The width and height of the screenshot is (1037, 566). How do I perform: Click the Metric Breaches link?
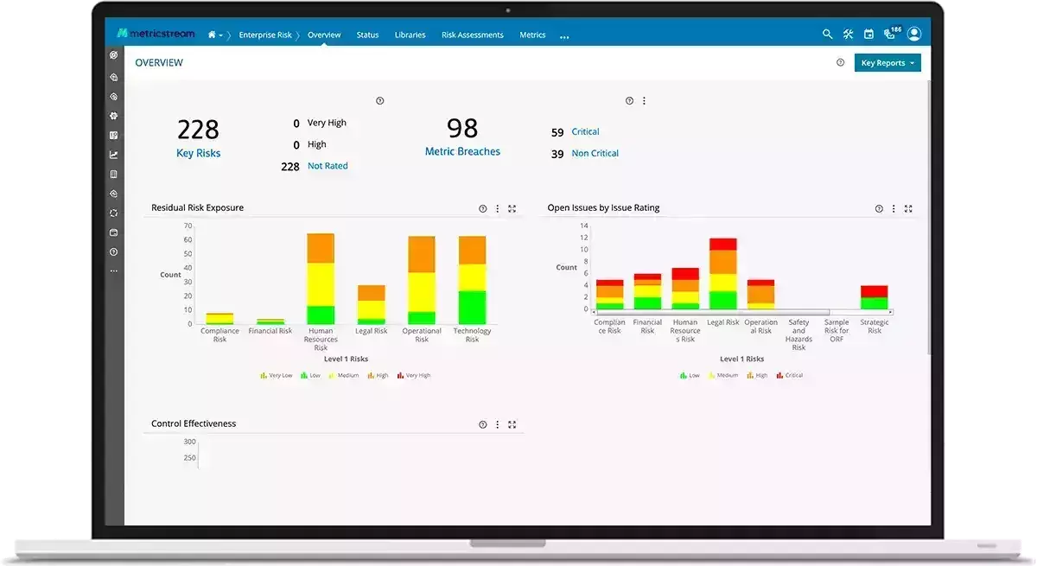point(462,152)
